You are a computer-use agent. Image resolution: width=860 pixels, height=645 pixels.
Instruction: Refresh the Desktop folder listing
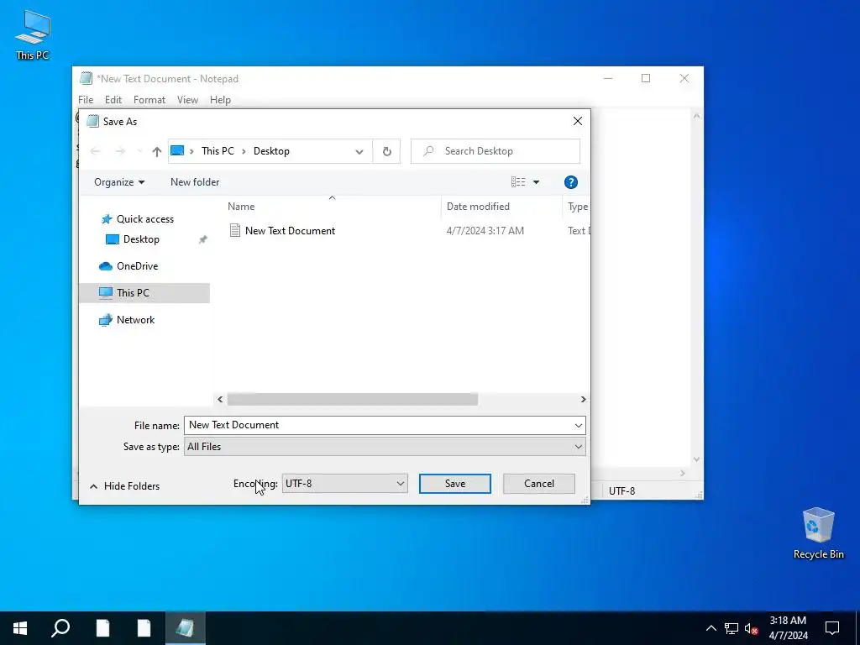386,151
